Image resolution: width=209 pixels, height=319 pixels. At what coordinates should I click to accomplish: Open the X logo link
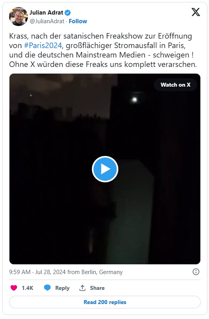point(196,12)
